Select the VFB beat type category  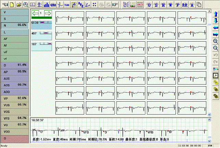[14, 118]
